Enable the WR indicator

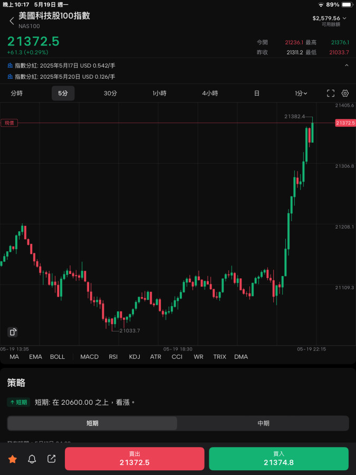click(199, 357)
